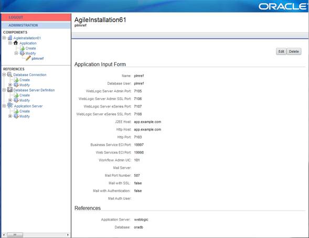
Task: Click the Application home icon
Action: pos(16,43)
